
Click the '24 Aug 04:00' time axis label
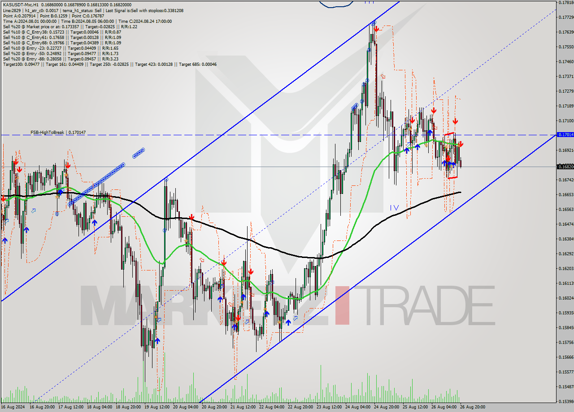[x=358, y=407]
